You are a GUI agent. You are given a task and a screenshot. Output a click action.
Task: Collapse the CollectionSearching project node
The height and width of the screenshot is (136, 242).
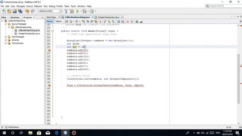2,21
